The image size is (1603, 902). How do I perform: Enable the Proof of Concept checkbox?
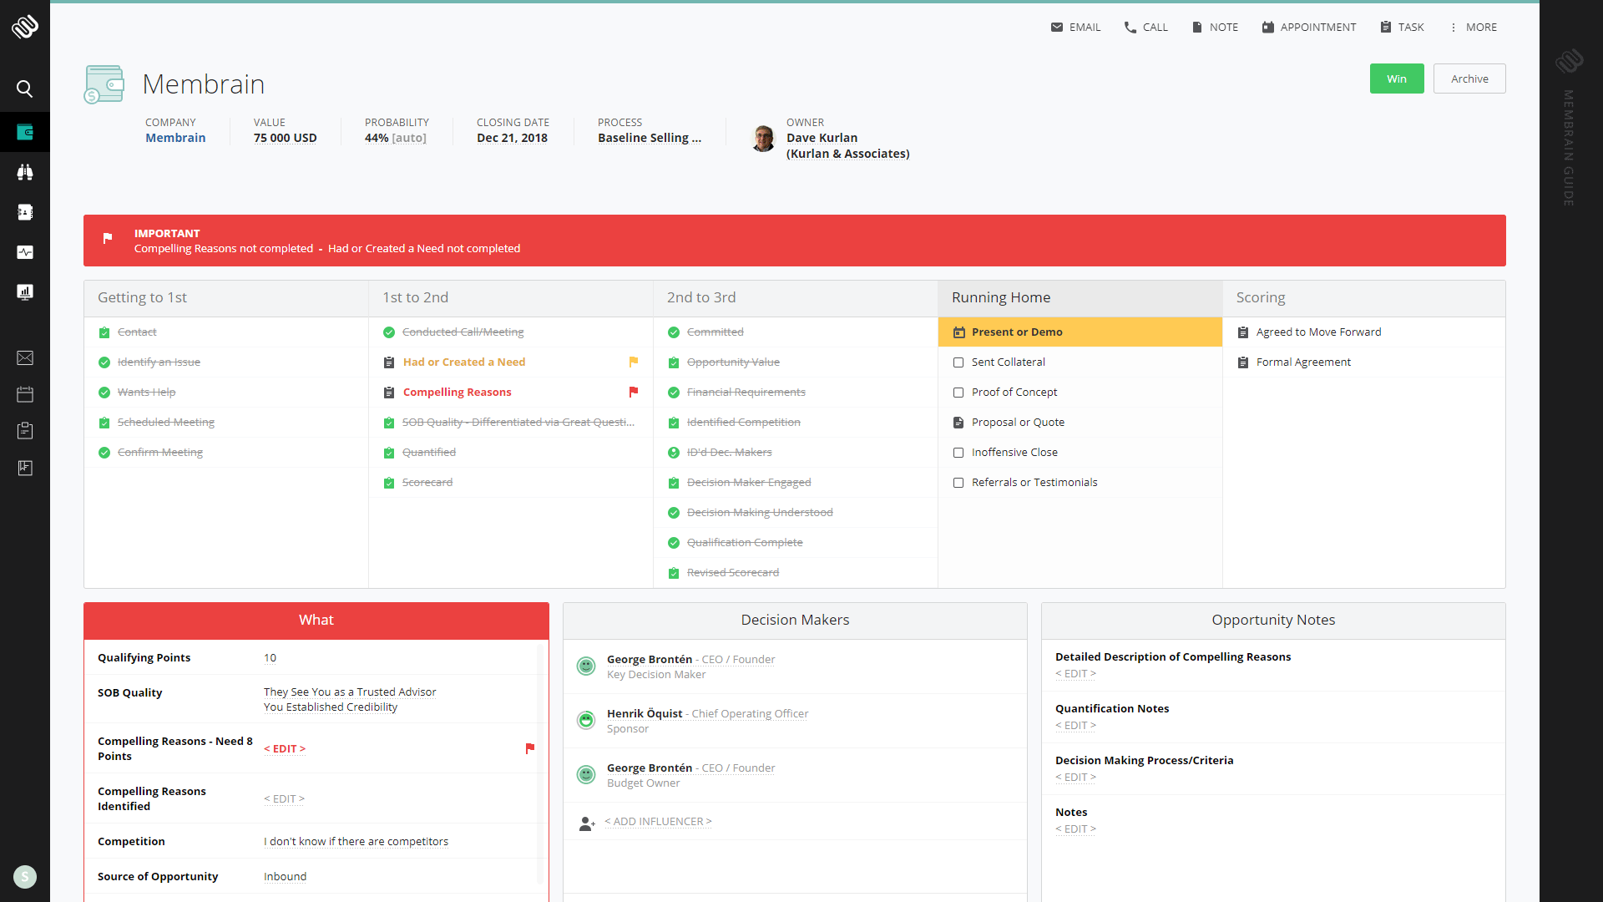pos(958,392)
